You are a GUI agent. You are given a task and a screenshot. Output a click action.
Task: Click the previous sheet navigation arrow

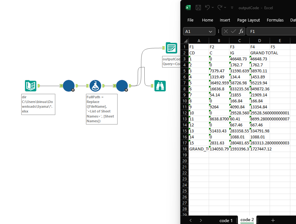[x=190, y=220]
